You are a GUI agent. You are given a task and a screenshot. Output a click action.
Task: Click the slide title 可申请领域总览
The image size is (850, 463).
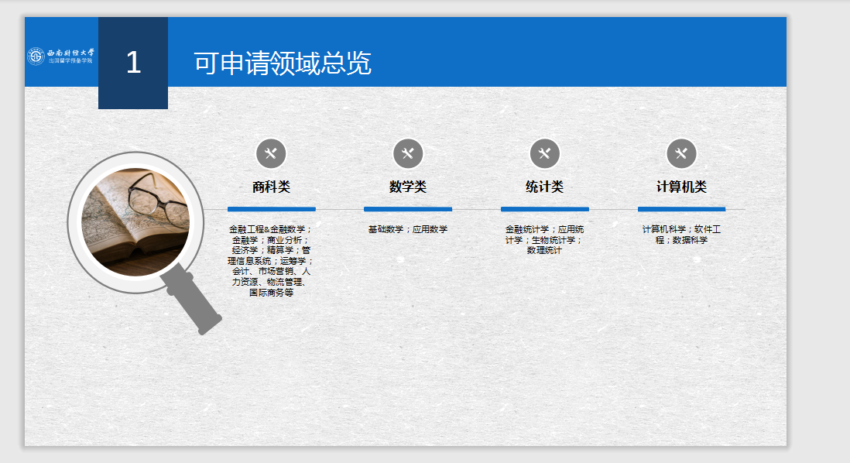pyautogui.click(x=283, y=63)
